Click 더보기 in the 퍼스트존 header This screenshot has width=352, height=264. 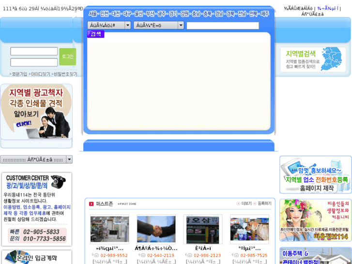[246, 203]
